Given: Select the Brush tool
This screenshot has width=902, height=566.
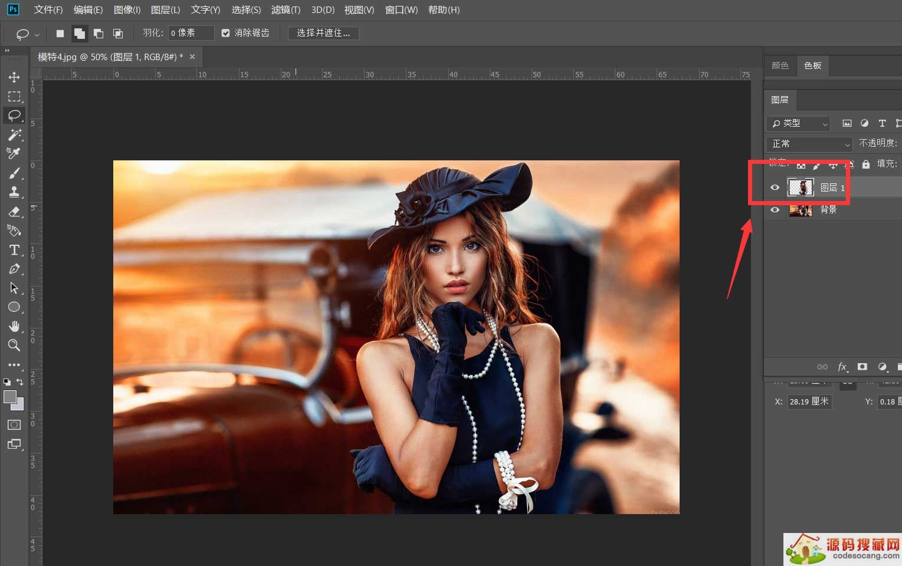Looking at the screenshot, I should (x=14, y=173).
